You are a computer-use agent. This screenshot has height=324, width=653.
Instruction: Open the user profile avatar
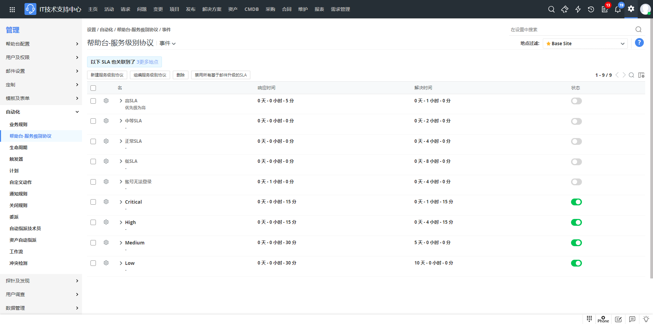[x=645, y=9]
